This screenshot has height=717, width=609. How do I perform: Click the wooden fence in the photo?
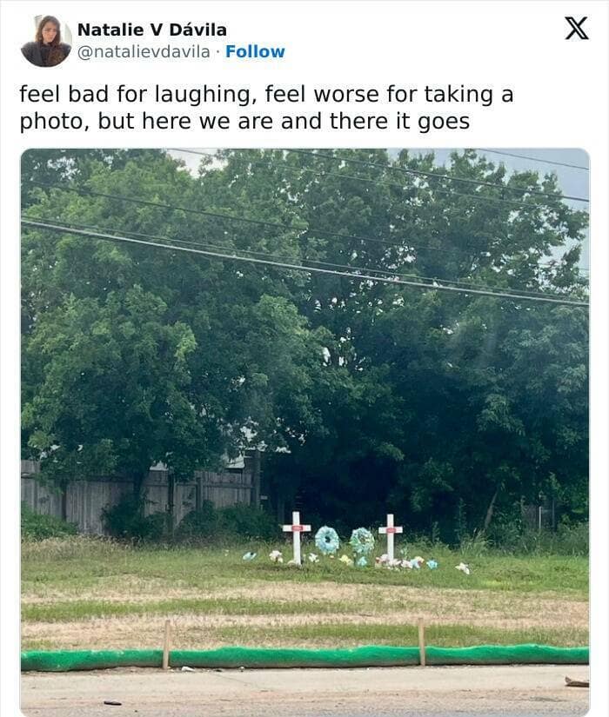click(137, 496)
